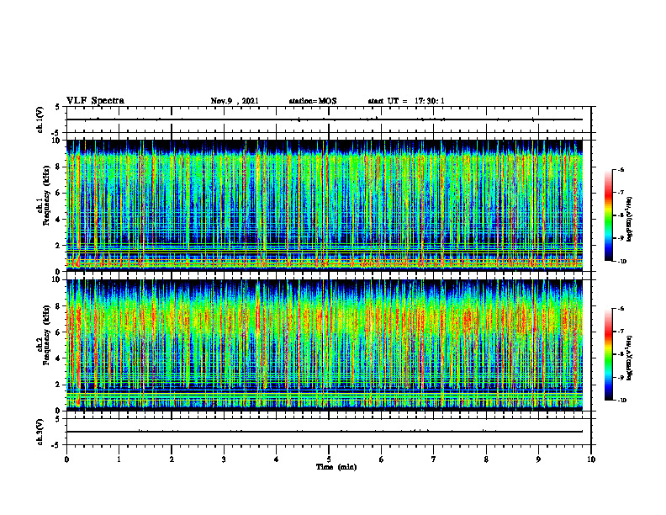The image size is (666, 515).
Task: Click the "Time (min)" axis label
Action: pyautogui.click(x=336, y=467)
